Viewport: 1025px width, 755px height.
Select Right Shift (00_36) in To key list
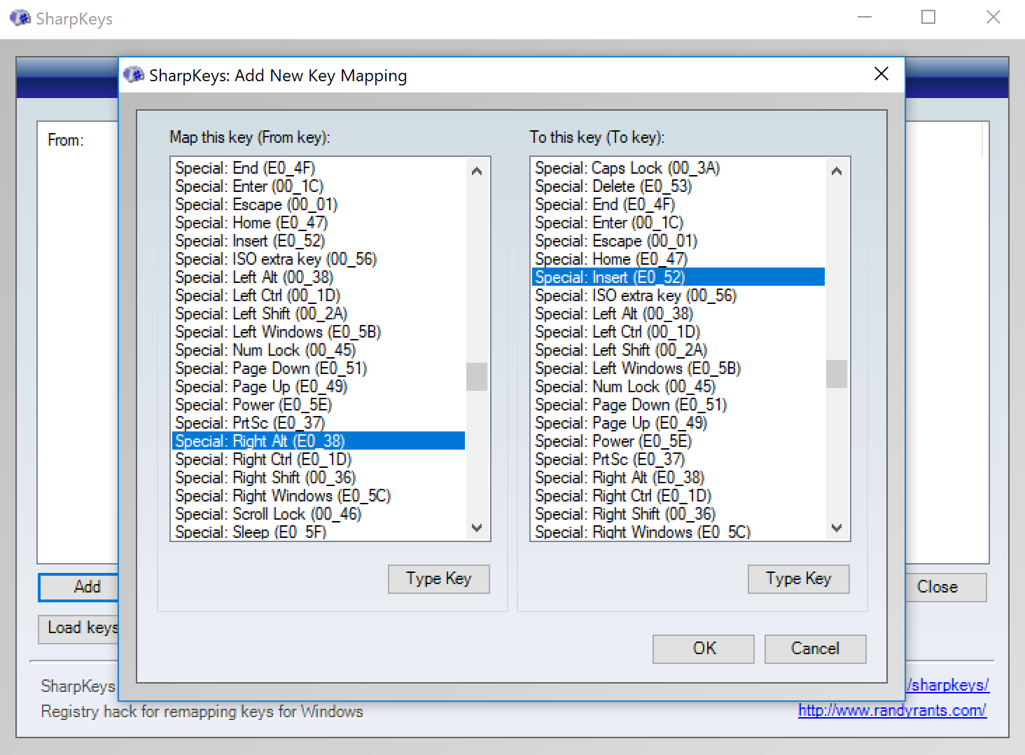678,514
